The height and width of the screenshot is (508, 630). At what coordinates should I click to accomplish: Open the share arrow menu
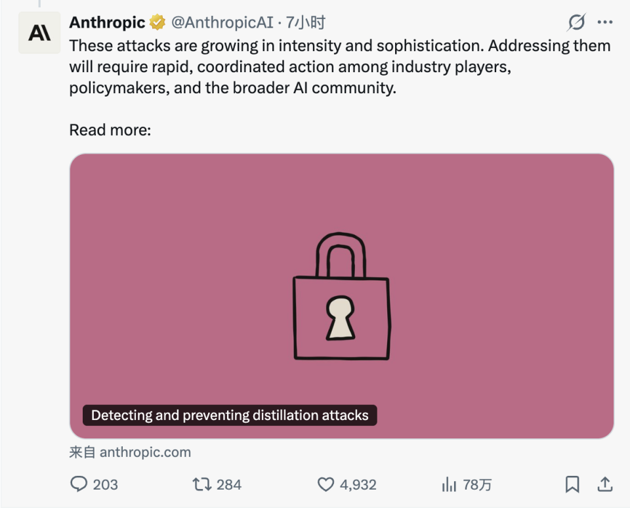604,484
